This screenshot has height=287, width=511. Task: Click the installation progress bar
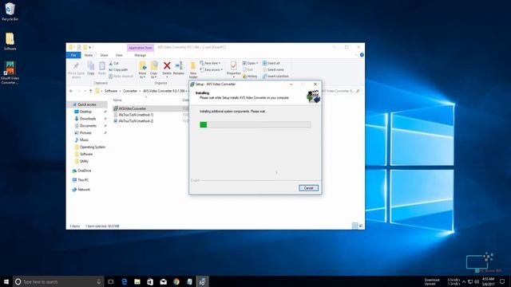click(x=255, y=124)
